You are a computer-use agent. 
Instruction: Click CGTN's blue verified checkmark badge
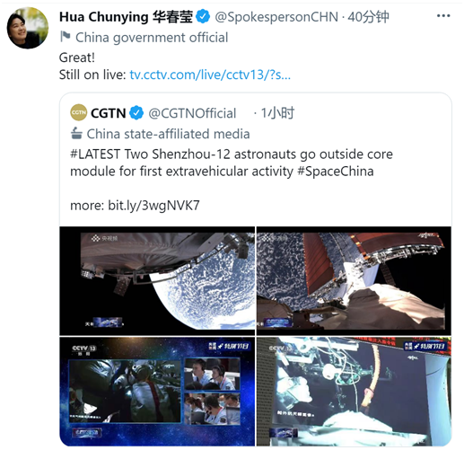[136, 113]
